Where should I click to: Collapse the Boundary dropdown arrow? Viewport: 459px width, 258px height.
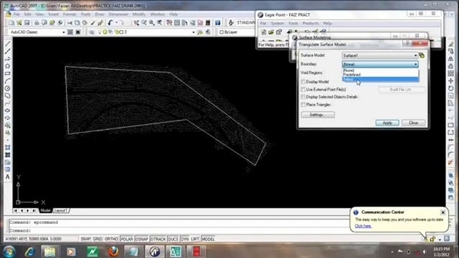pyautogui.click(x=416, y=64)
